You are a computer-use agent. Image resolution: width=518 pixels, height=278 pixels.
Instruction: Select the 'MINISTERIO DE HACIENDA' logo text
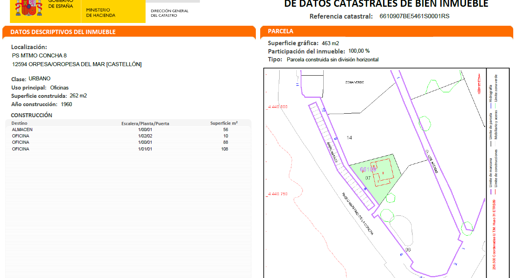coord(101,13)
